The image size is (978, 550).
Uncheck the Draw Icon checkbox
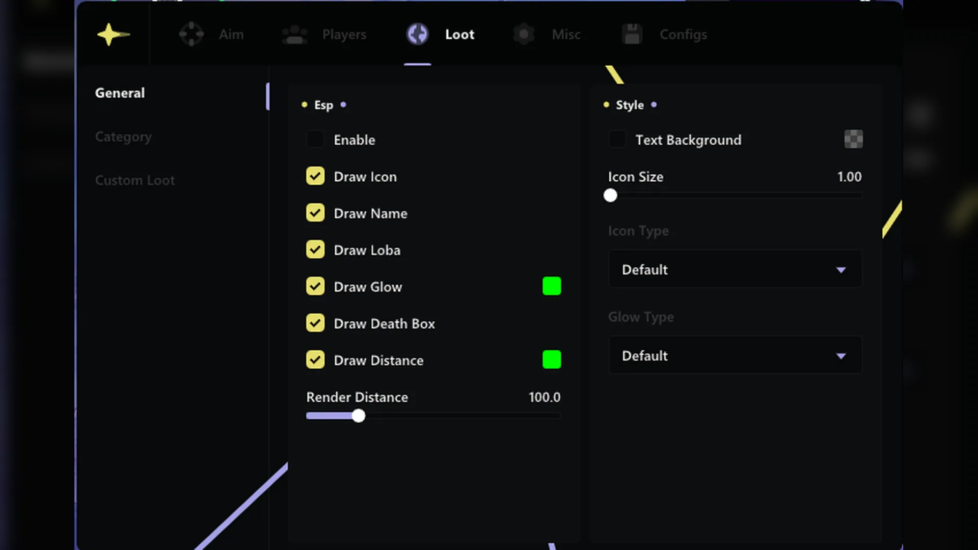315,176
